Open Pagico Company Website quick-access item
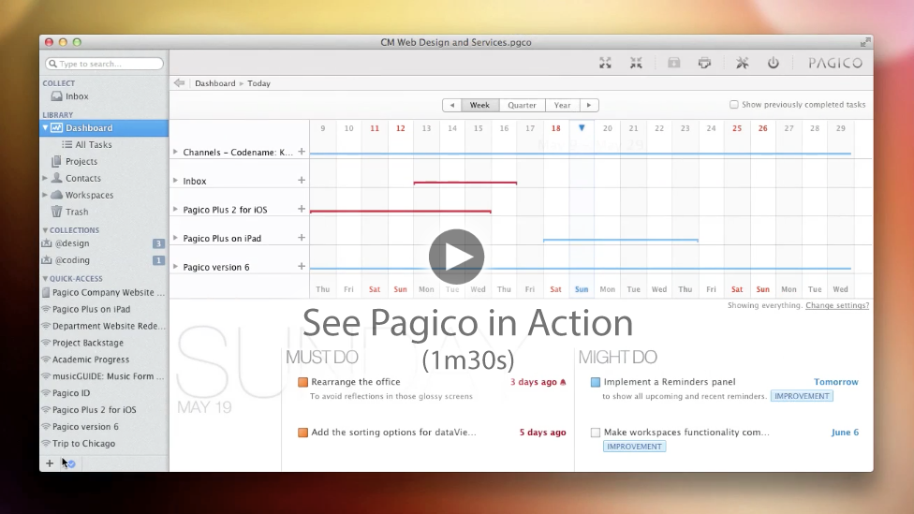 [x=104, y=292]
